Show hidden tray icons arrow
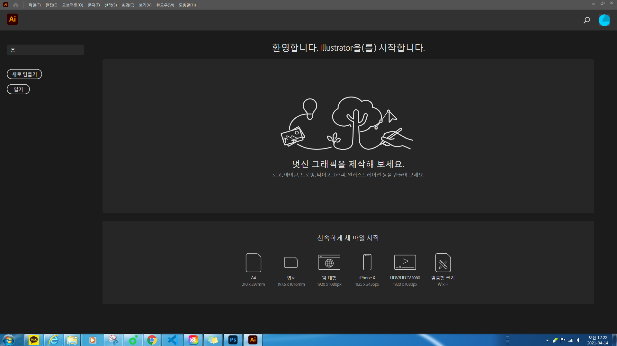The width and height of the screenshot is (617, 346). pyautogui.click(x=547, y=340)
